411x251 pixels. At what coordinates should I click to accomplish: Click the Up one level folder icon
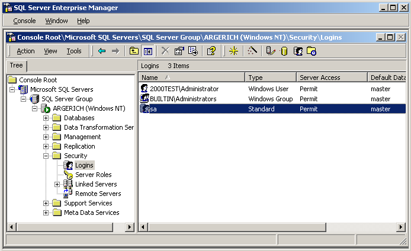tap(134, 51)
